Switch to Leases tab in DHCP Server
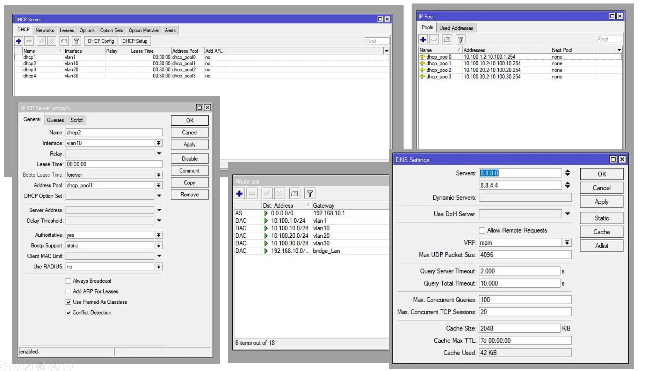659x371 pixels. pos(67,30)
